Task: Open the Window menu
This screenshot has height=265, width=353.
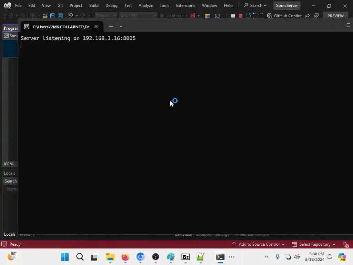Action: (209, 6)
